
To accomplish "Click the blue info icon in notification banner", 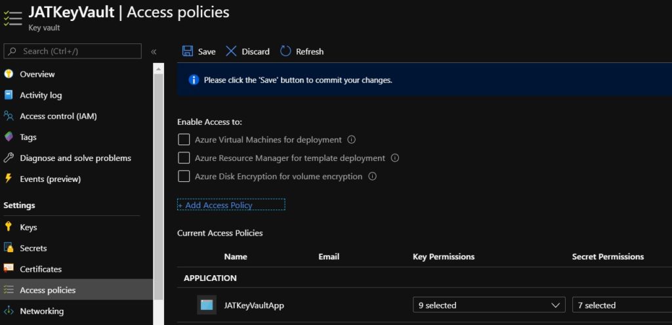I will [x=194, y=79].
